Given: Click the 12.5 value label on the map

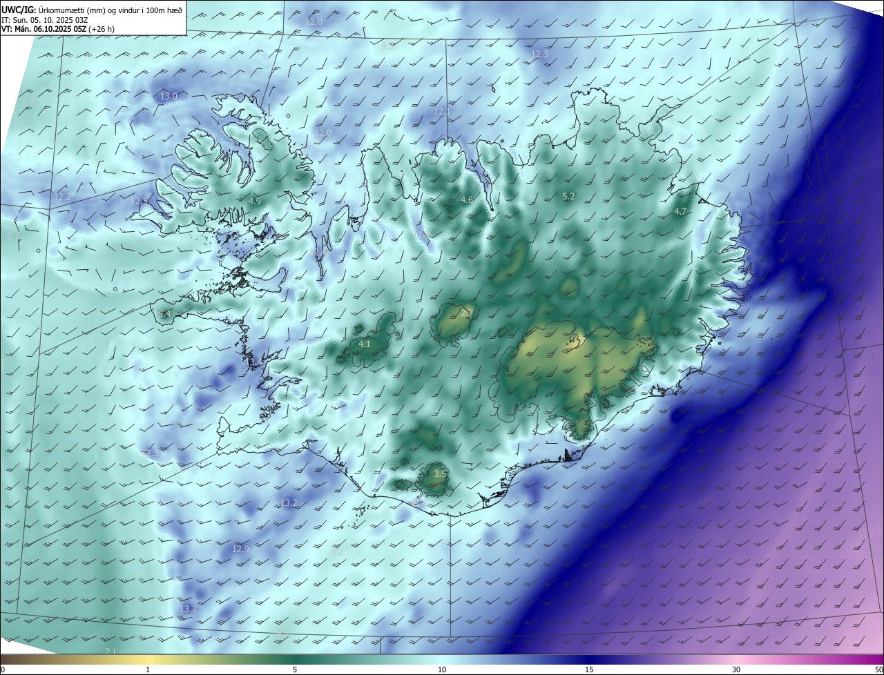Looking at the screenshot, I should tap(140, 201).
